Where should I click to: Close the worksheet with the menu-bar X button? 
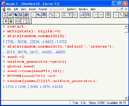coord(126,9)
